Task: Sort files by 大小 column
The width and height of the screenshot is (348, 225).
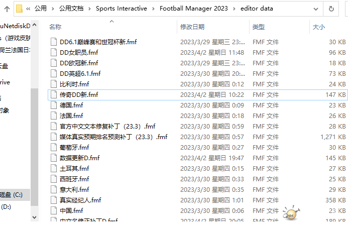Action: click(318, 27)
